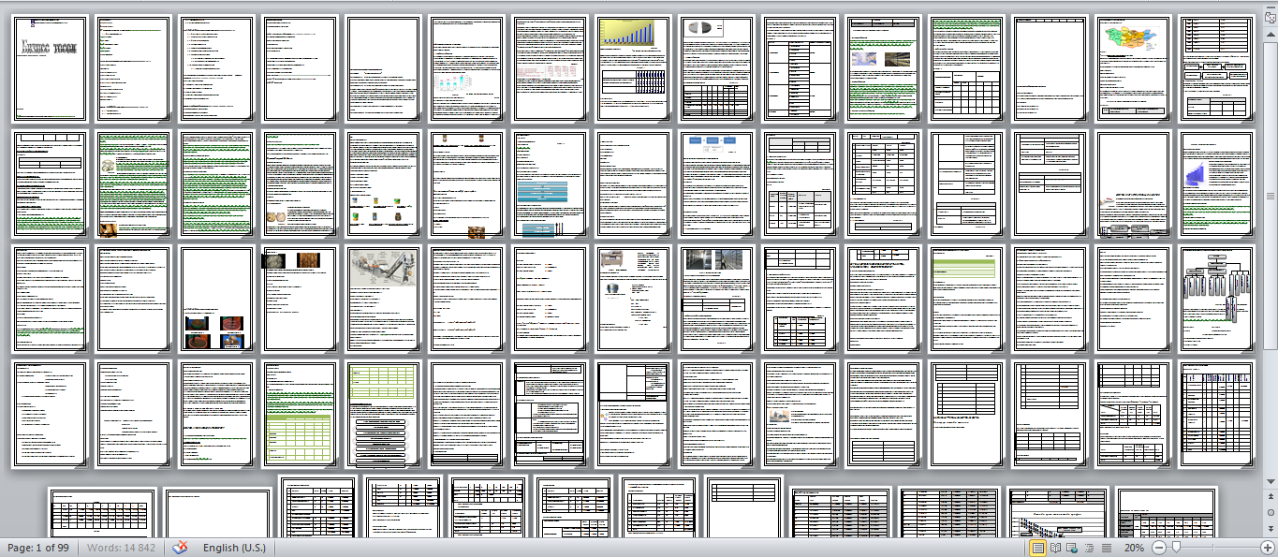Viewport: 1278px width, 557px height.
Task: Click the Zoom In plus button
Action: 1267,548
